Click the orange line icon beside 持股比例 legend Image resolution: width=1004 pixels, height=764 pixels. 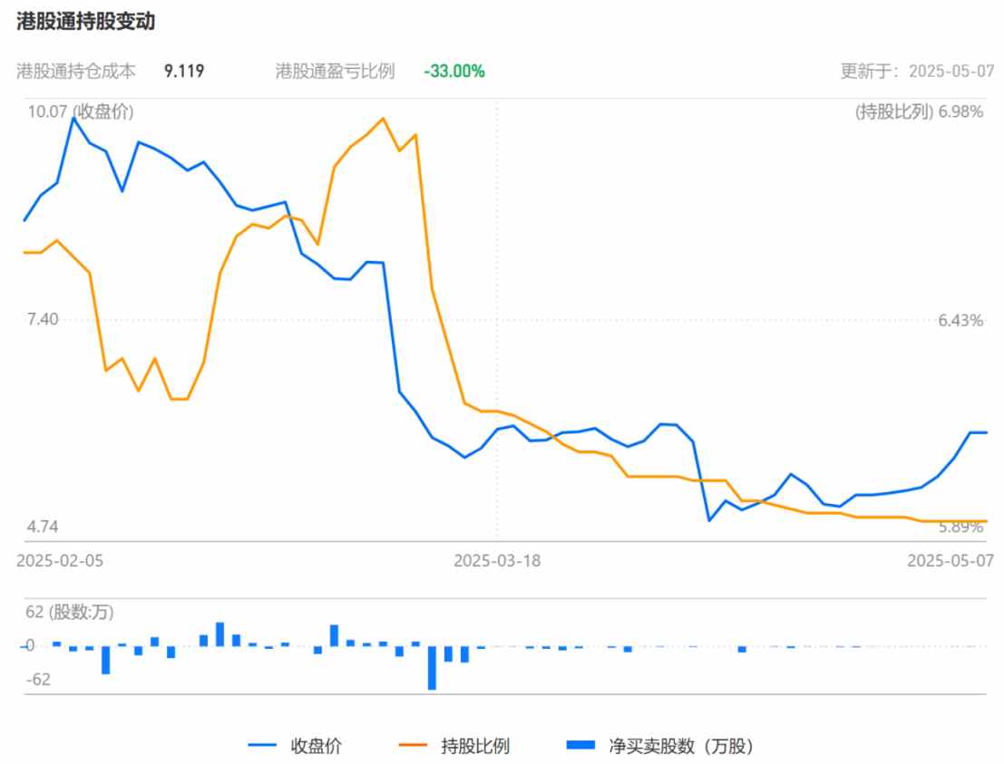[413, 746]
